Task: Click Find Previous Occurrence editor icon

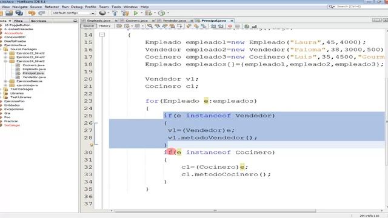Action: [157, 26]
